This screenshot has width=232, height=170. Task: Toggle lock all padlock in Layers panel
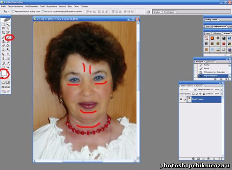[204, 94]
